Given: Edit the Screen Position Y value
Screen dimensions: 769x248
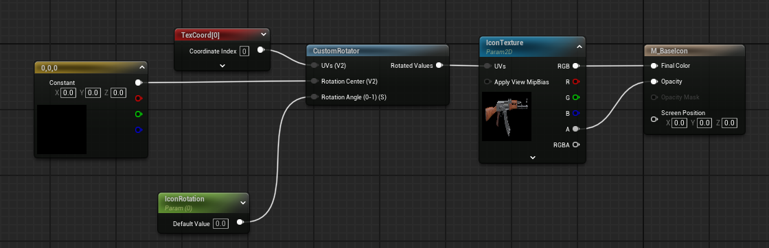Looking at the screenshot, I should coord(704,123).
